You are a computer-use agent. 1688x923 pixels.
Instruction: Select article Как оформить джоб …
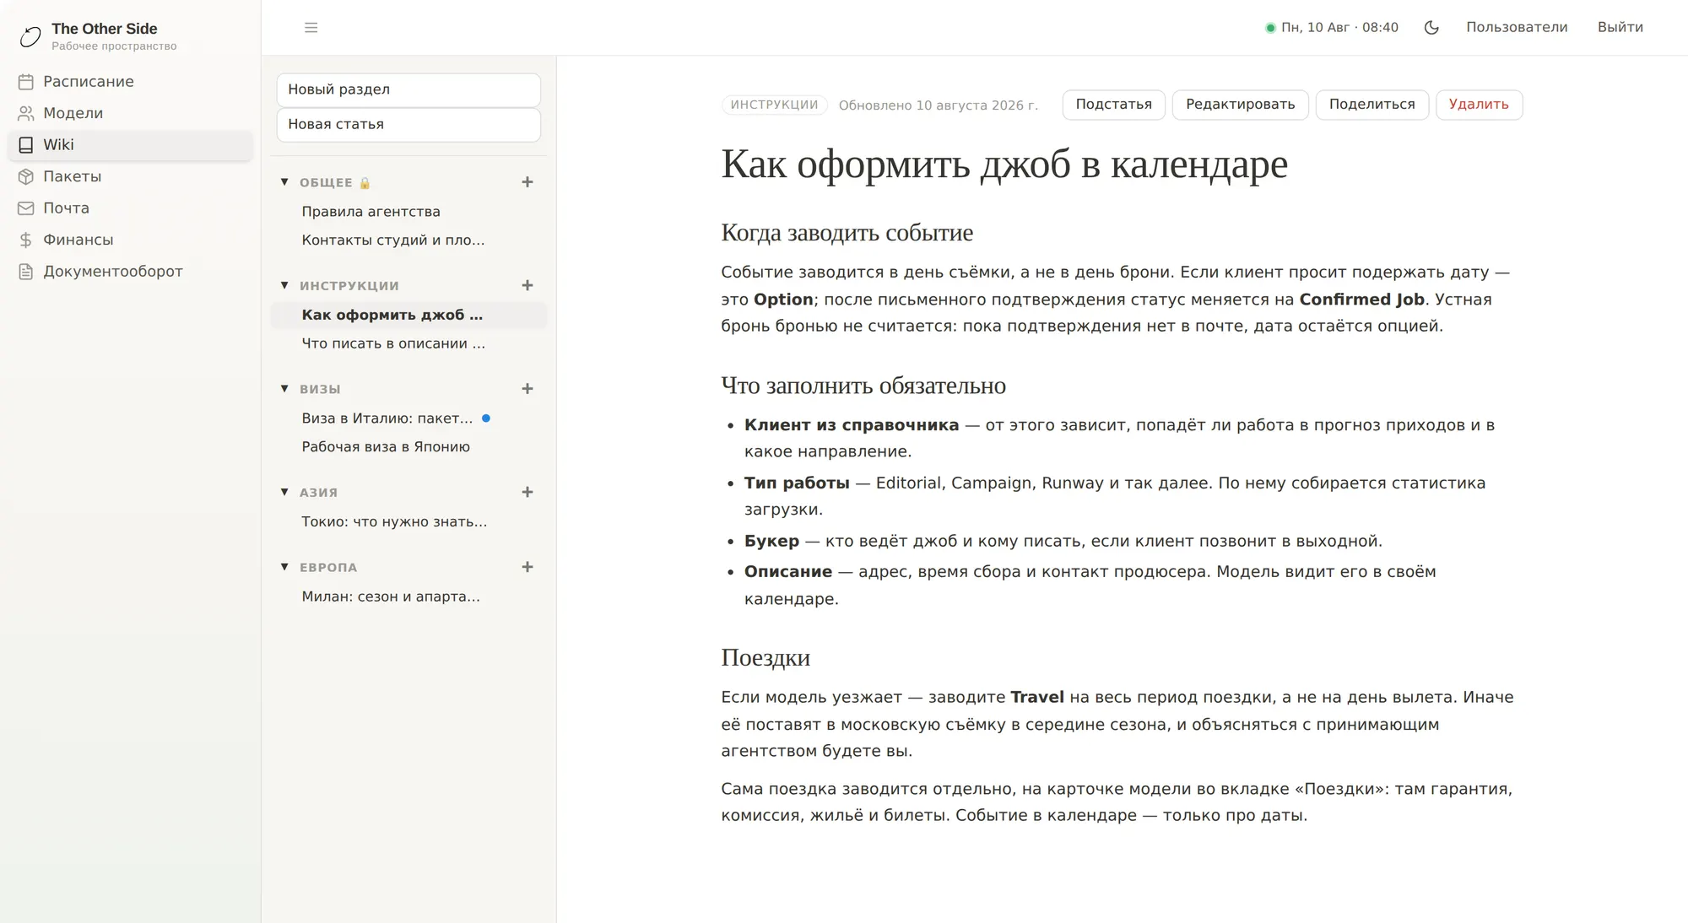coord(408,316)
